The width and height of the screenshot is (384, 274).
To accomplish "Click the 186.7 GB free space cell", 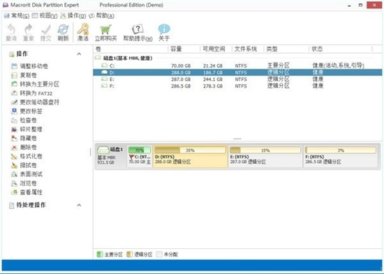I will pyautogui.click(x=213, y=73).
